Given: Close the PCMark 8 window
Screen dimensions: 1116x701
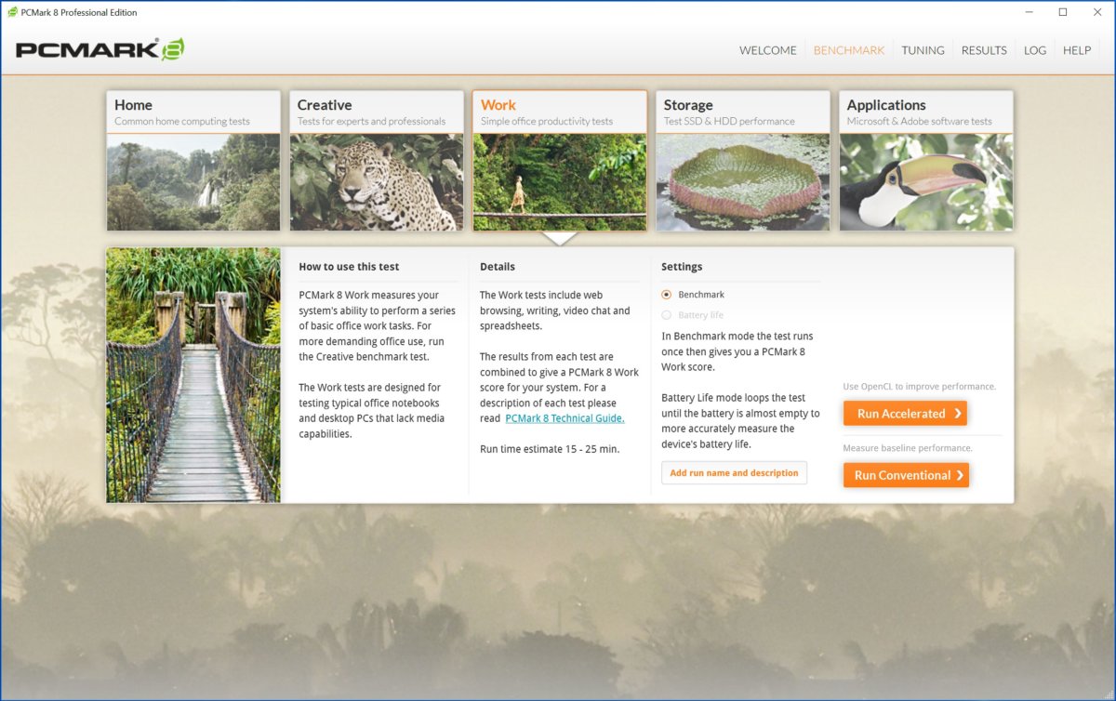Looking at the screenshot, I should (1096, 12).
